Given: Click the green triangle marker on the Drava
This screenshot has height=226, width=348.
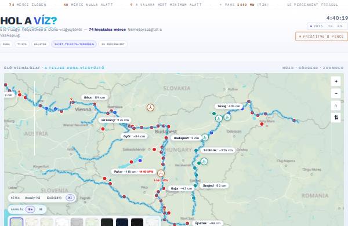Looking at the screenshot, I should point(110,180).
